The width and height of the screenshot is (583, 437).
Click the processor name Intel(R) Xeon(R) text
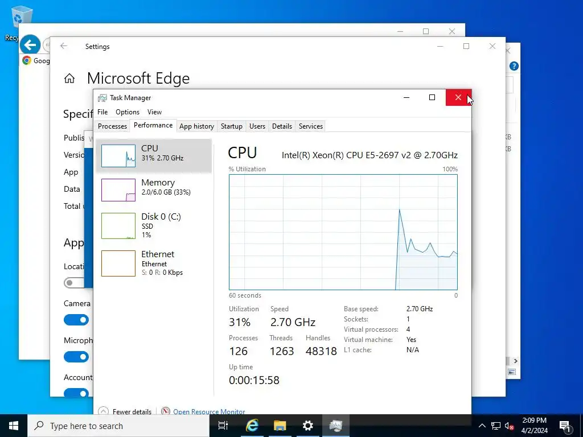[369, 155]
